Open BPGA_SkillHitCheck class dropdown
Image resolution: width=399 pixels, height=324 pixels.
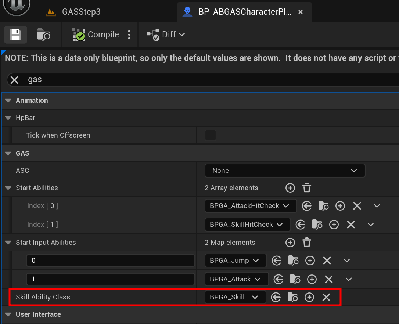[x=247, y=225]
